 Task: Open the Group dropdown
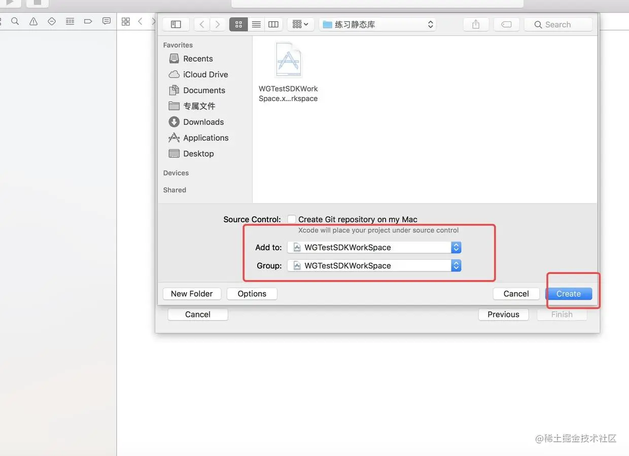pyautogui.click(x=374, y=265)
